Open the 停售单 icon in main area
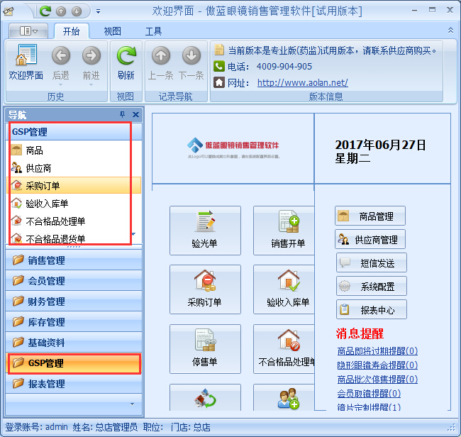The width and height of the screenshot is (461, 437). pyautogui.click(x=205, y=341)
